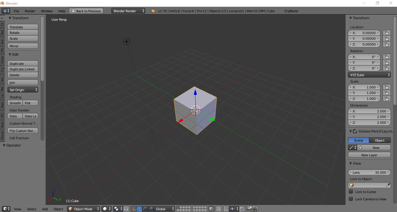Open the XYZ Euler rotation order dropdown

(369, 75)
